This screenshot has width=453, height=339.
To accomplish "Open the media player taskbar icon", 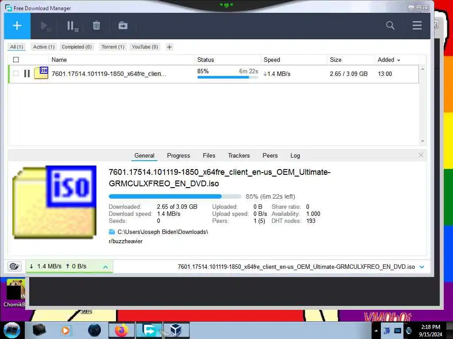I will pos(65,330).
